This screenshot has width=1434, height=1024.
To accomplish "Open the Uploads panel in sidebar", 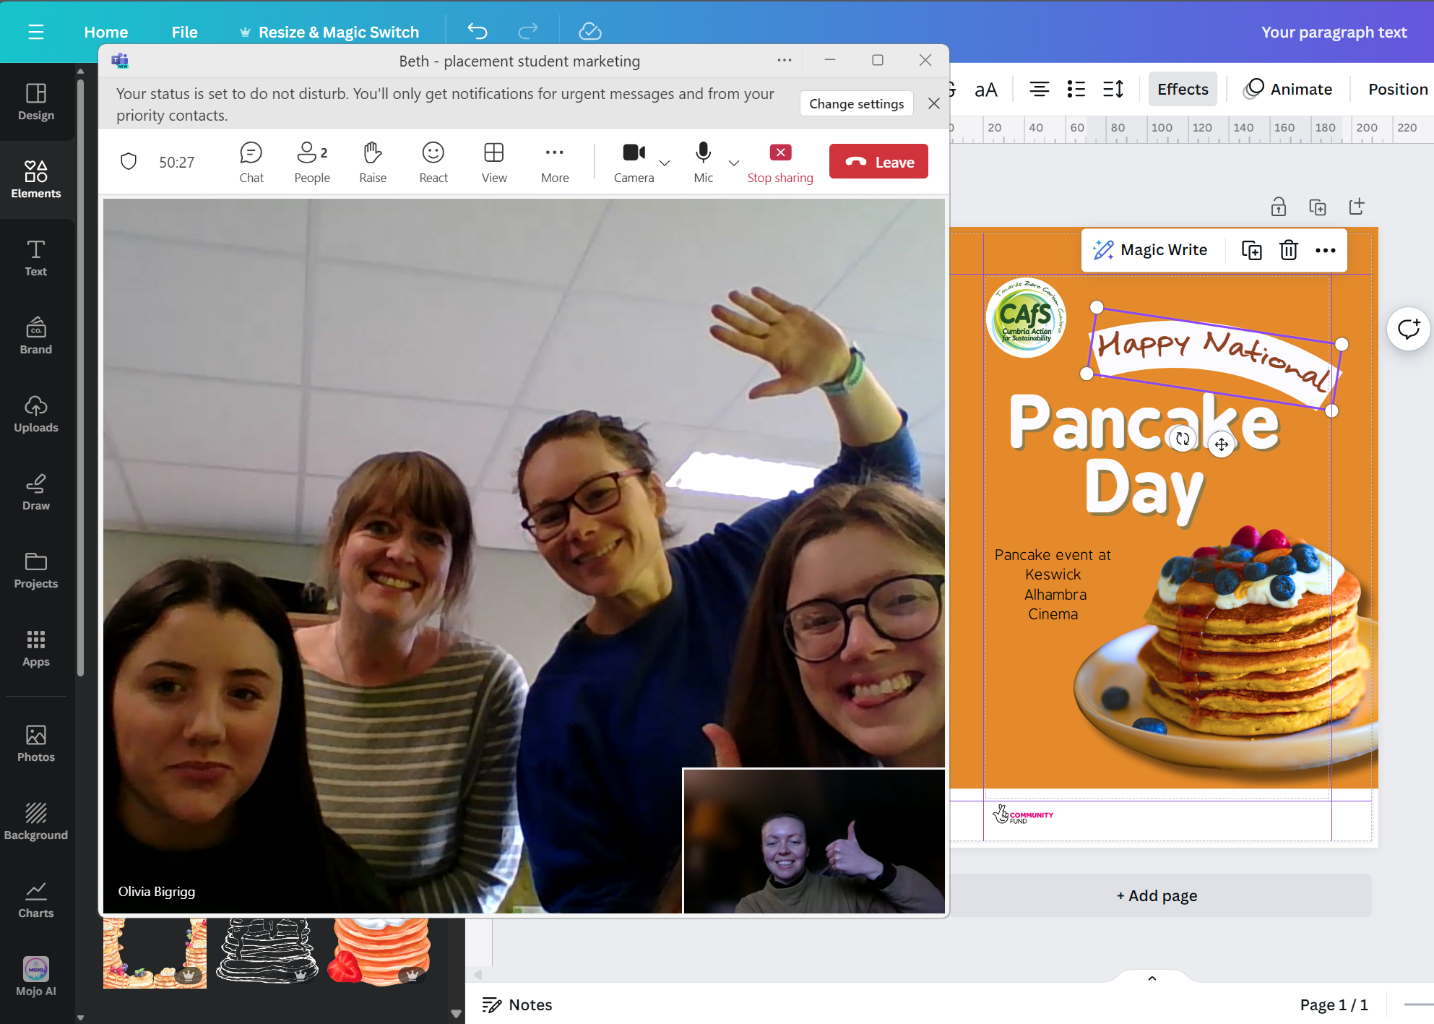I will (35, 414).
